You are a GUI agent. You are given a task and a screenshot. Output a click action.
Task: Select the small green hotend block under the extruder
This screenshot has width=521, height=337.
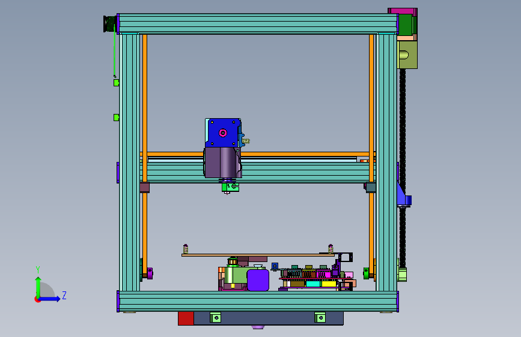230,187
